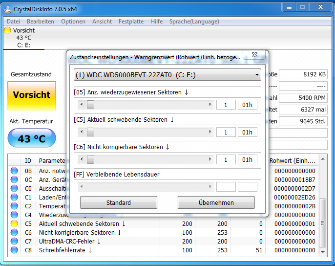This screenshot has height=266, width=335.
Task: Click the [C6] hex value field 01h
Action: tap(248, 159)
